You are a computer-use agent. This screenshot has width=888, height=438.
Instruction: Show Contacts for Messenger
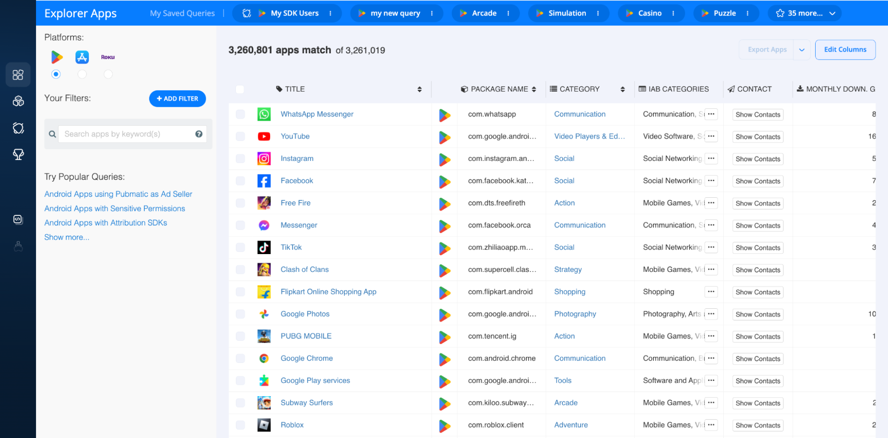[x=758, y=226]
